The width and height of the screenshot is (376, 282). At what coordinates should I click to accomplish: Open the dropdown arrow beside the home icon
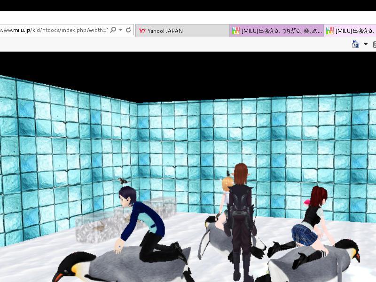click(366, 44)
